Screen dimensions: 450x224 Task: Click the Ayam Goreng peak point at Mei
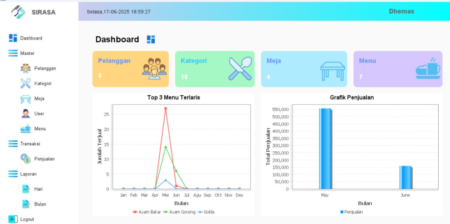(x=166, y=147)
